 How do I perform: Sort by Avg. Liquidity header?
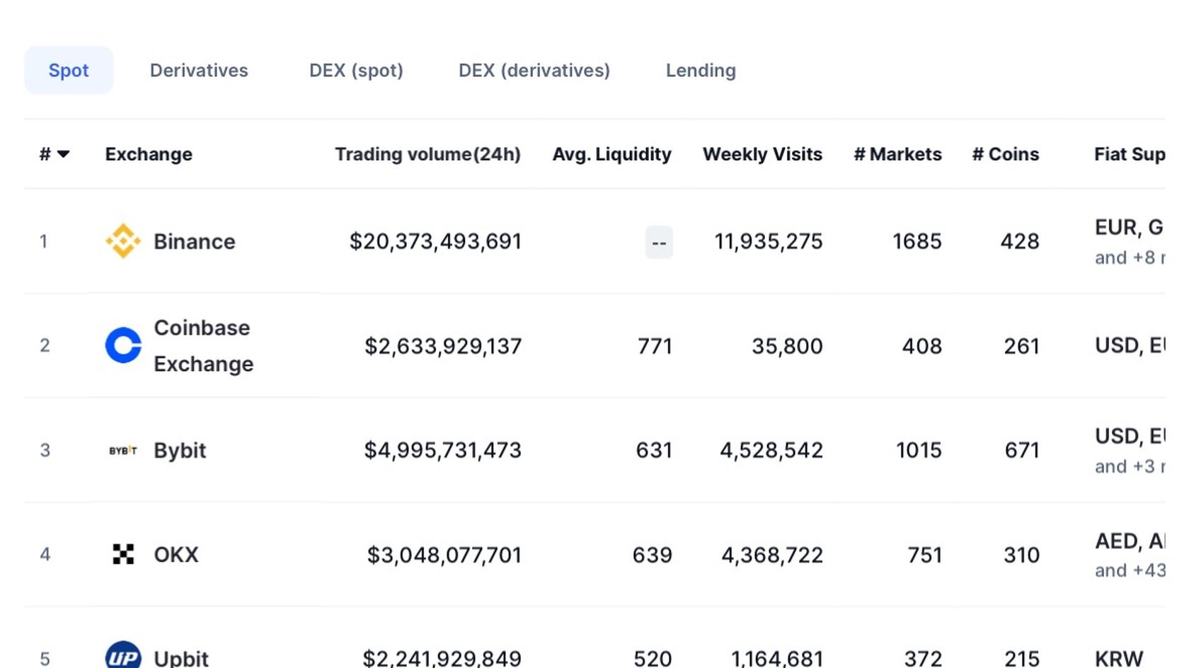[x=611, y=154]
